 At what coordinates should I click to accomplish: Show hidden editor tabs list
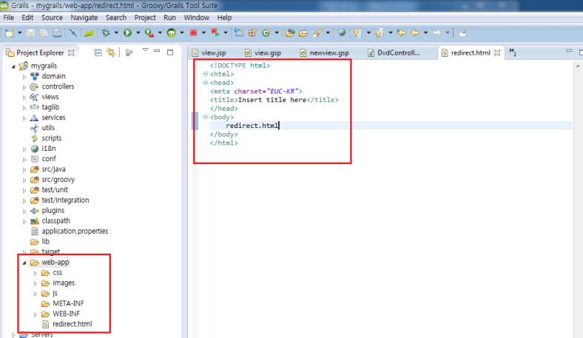click(513, 52)
